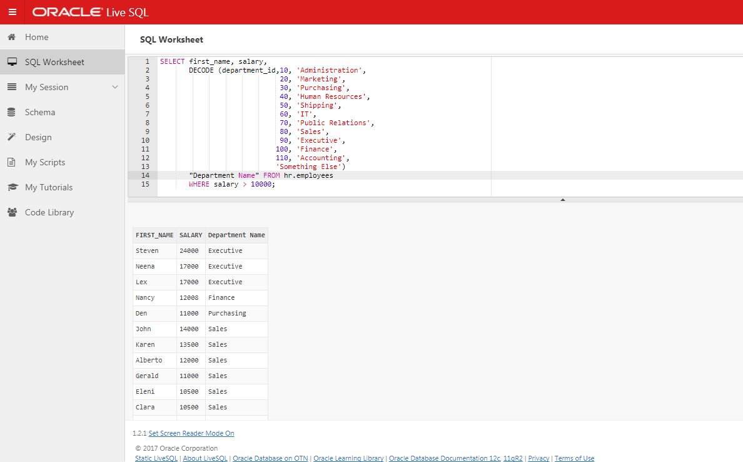Viewport: 743px width, 462px height.
Task: Click the Nancy cell in results
Action: (x=154, y=298)
